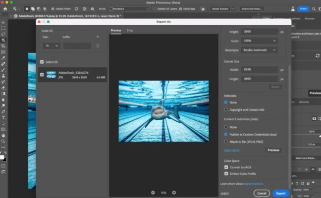Click the Export button
The image size is (321, 198).
click(281, 193)
